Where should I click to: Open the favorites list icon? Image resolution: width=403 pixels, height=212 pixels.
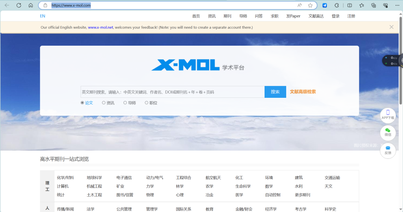[x=362, y=5]
